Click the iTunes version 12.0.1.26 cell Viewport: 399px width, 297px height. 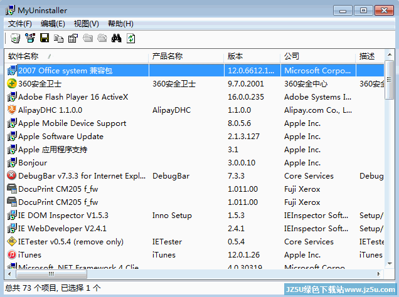[244, 255]
